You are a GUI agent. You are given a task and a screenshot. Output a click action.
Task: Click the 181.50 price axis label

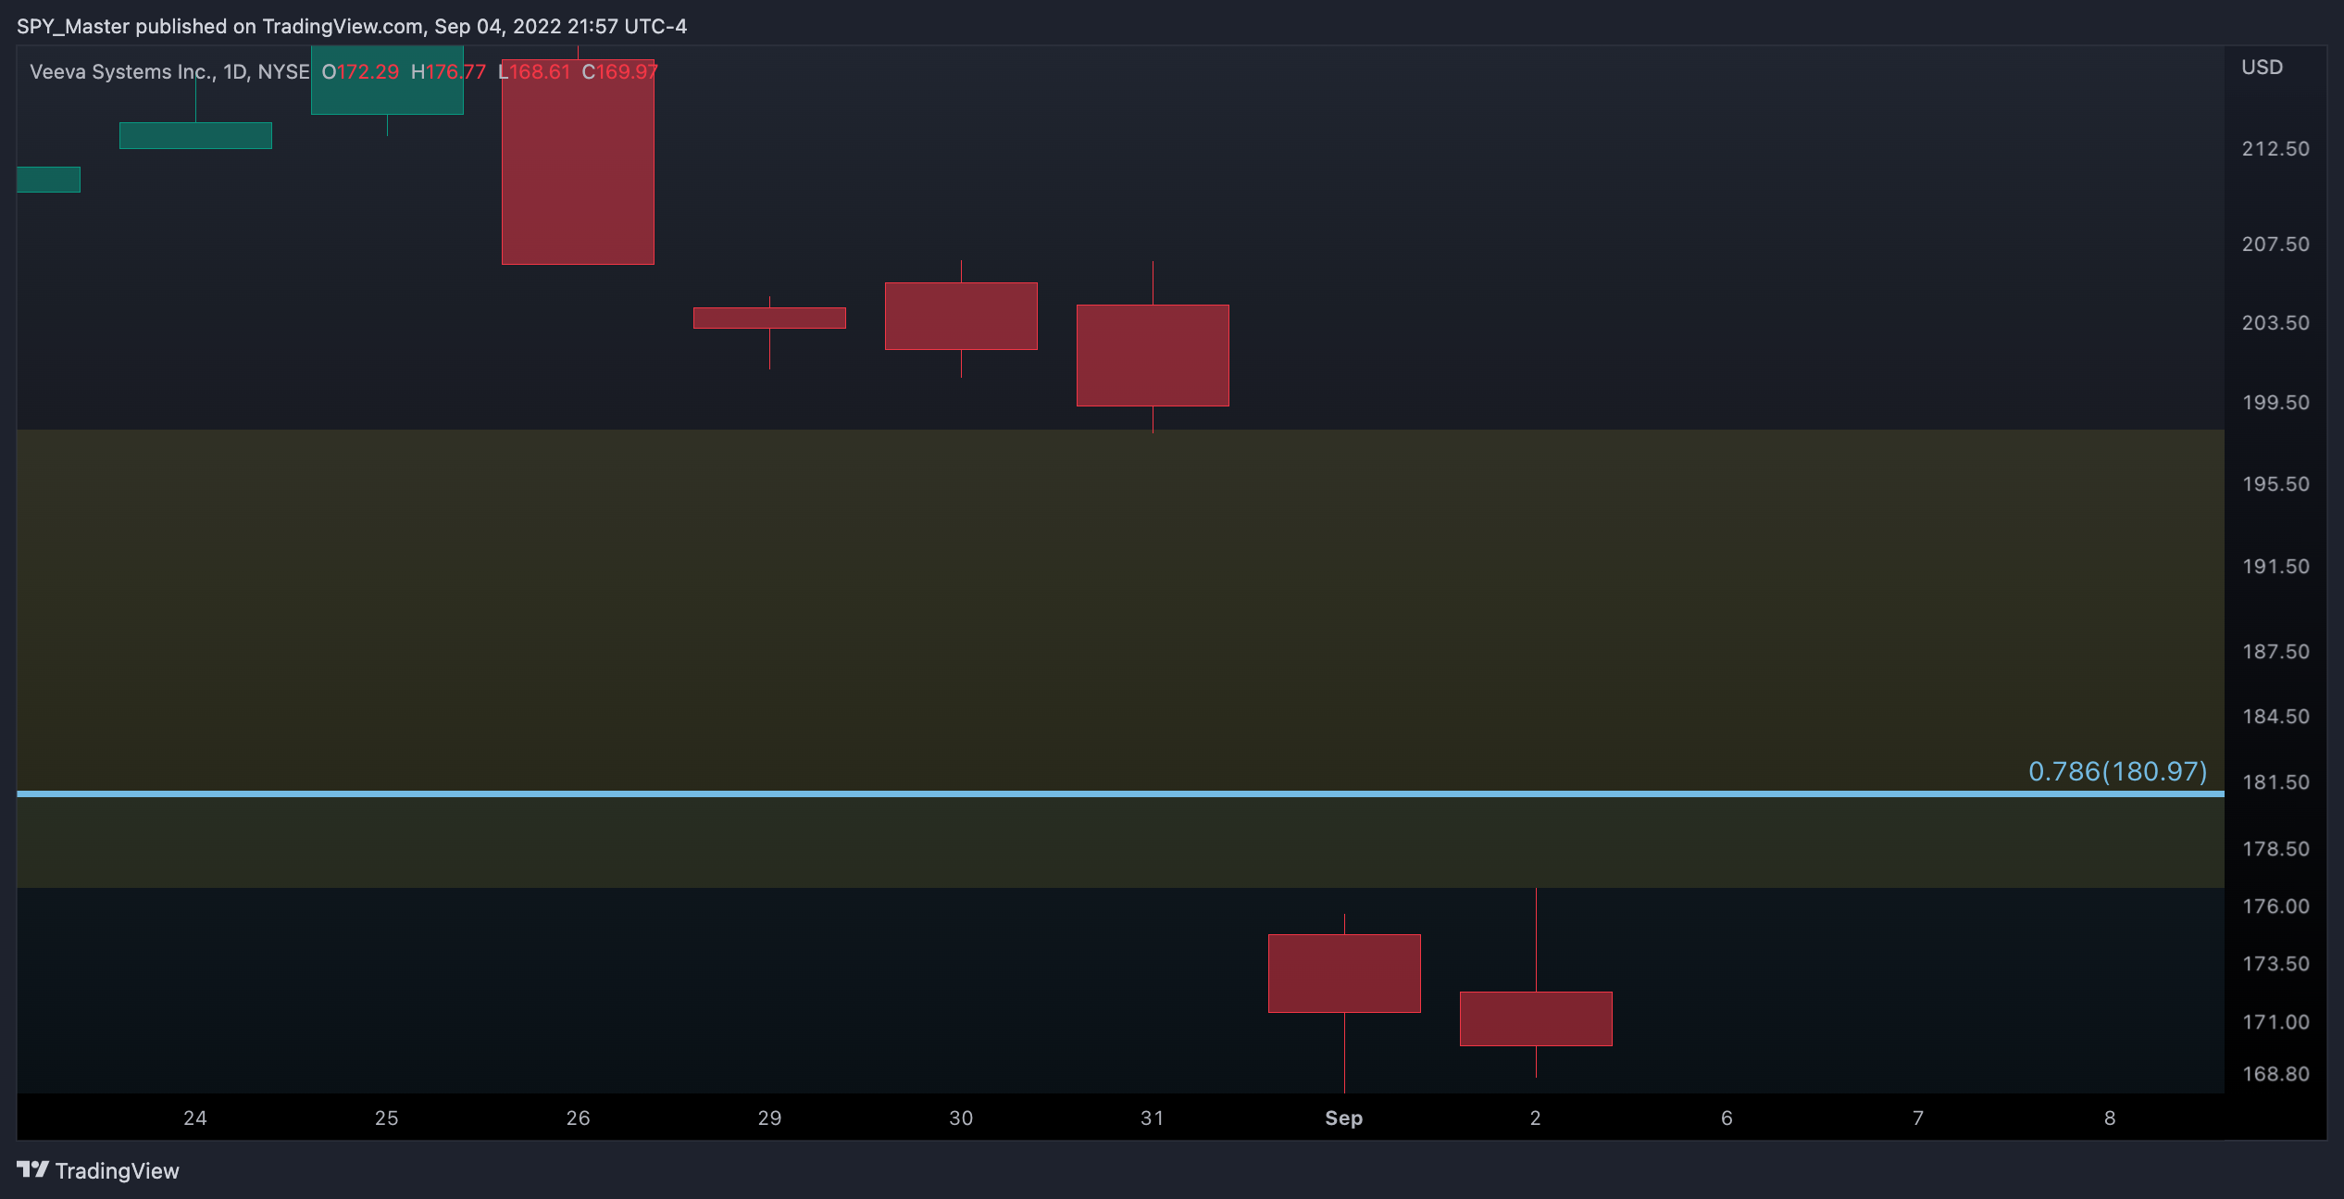coord(2275,782)
